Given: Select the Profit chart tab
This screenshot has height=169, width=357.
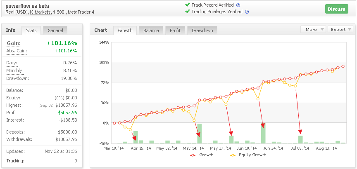Looking at the screenshot, I should pyautogui.click(x=175, y=31).
